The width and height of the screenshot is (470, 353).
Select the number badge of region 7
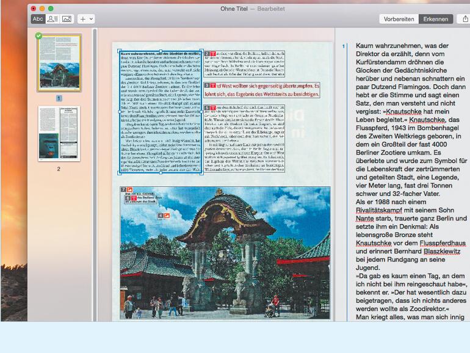click(124, 189)
